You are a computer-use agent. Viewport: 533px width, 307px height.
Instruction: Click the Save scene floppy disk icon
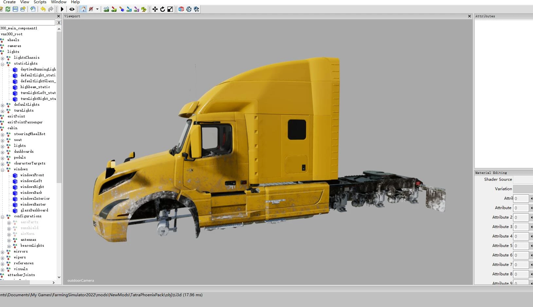coord(15,9)
